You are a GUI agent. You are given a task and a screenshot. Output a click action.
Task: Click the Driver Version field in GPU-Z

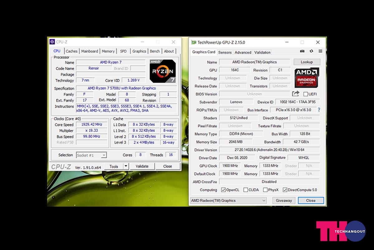[x=269, y=150]
